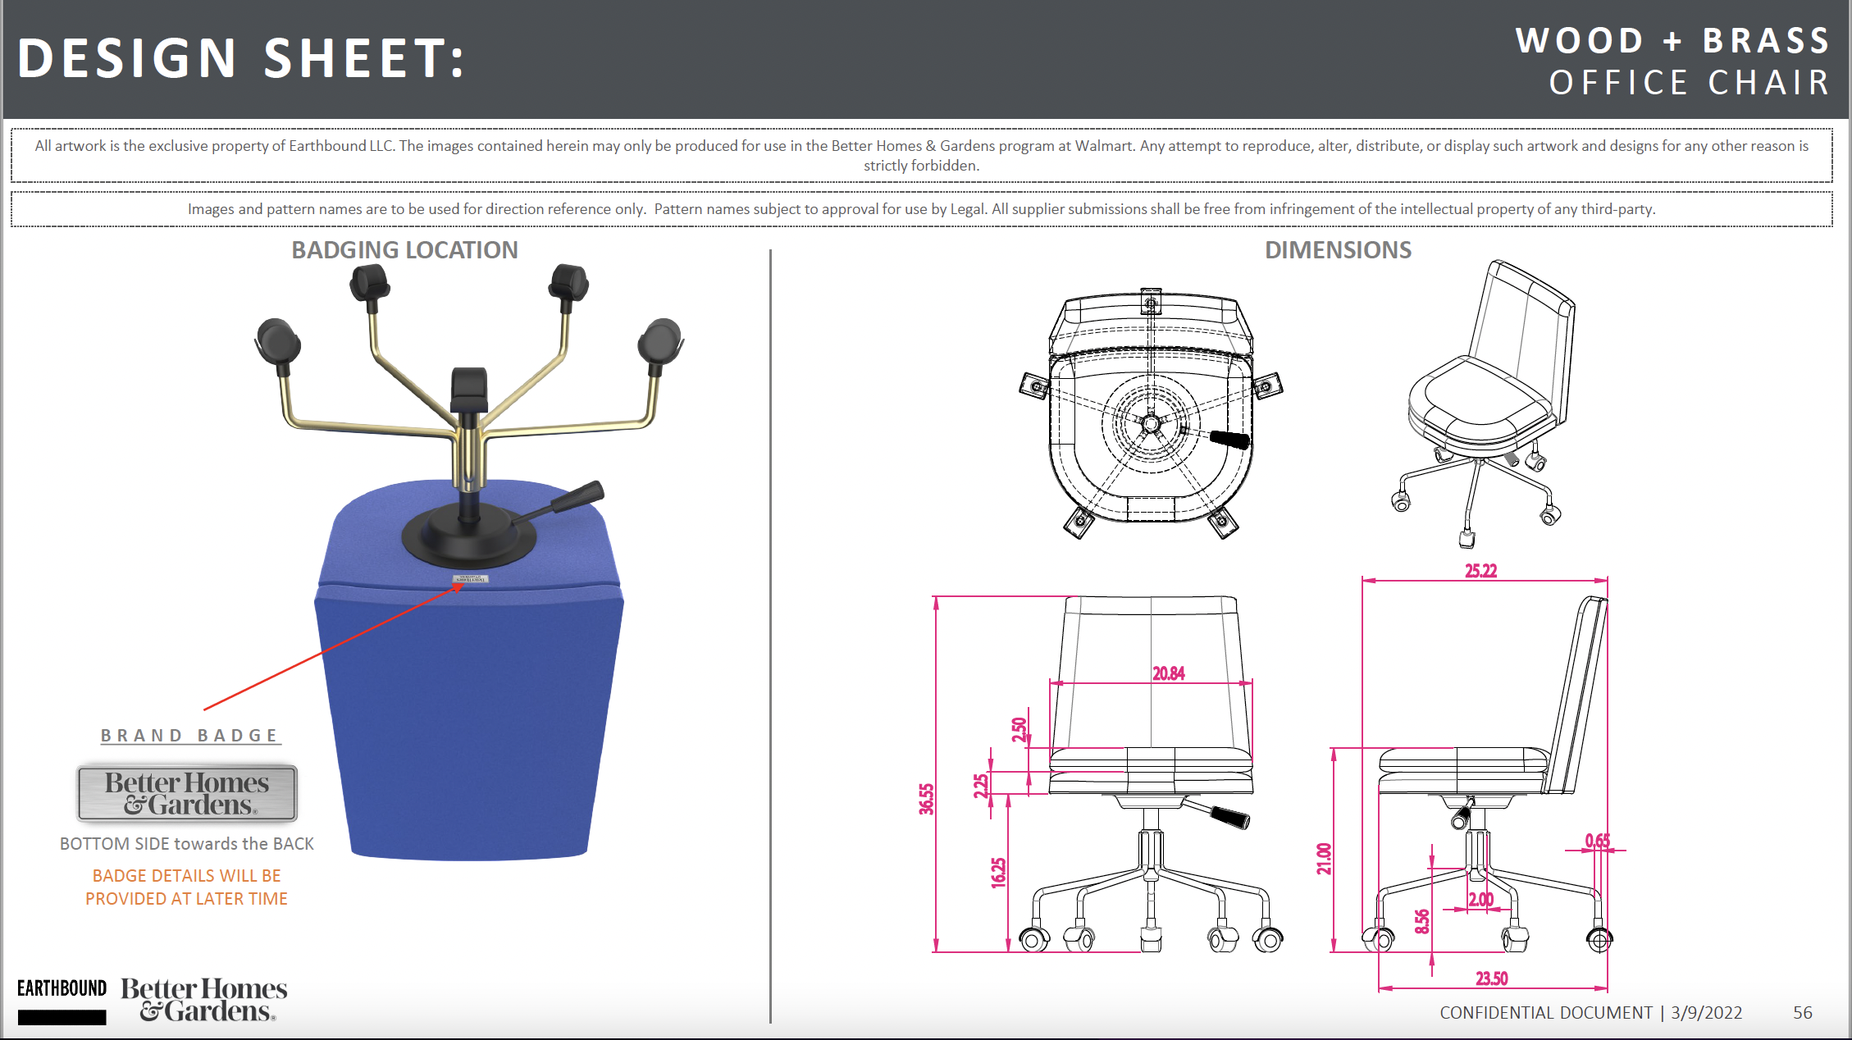Click the small badge on chair underside
Screen dimensions: 1852x1040
coord(471,579)
